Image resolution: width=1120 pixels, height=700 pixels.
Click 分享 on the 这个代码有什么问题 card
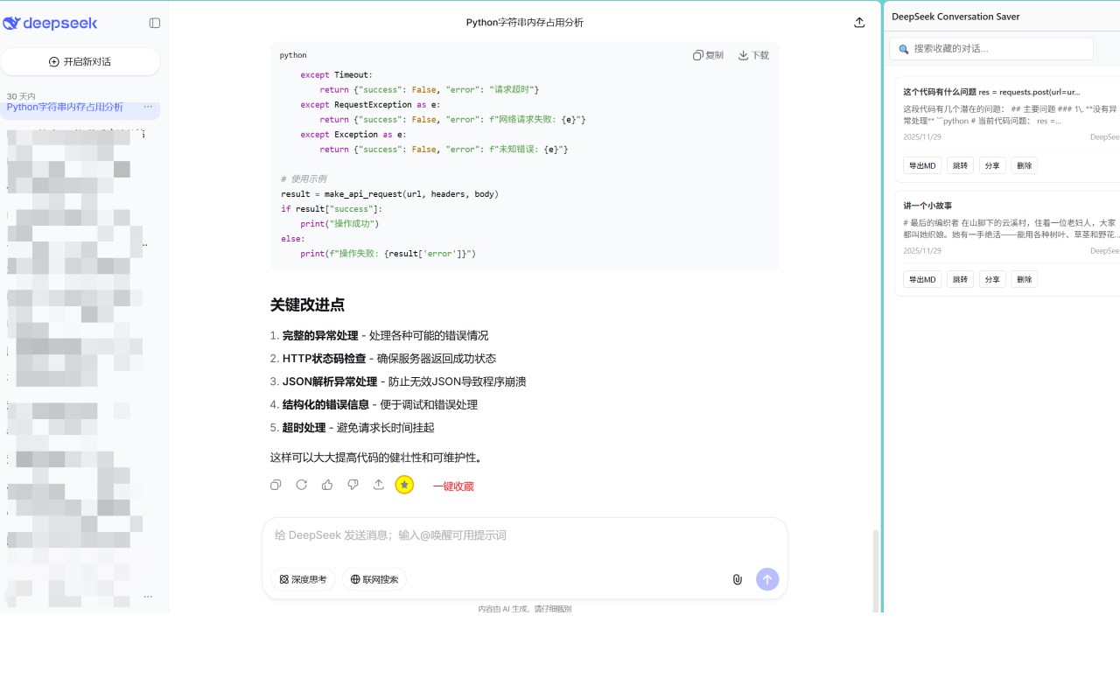click(x=992, y=165)
